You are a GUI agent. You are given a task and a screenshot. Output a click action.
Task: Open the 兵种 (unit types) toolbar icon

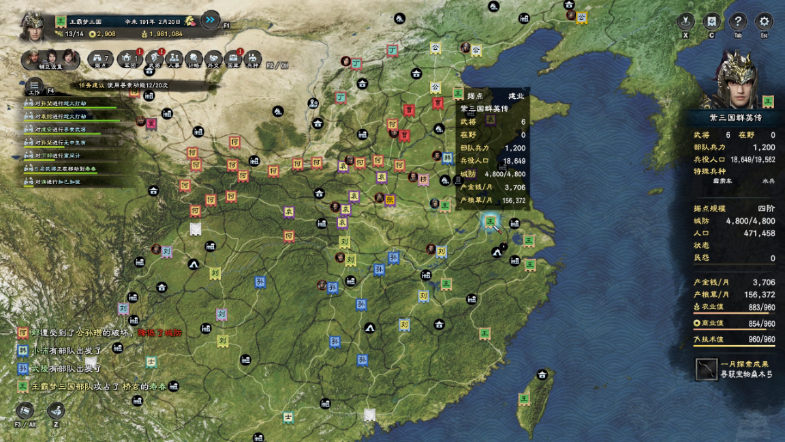pos(252,57)
